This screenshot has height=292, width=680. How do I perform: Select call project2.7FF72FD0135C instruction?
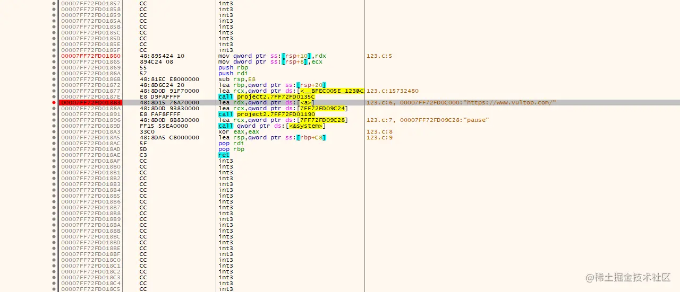click(x=267, y=96)
